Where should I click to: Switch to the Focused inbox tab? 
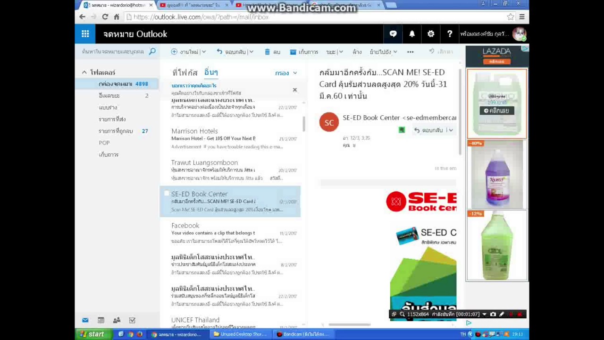coord(185,73)
